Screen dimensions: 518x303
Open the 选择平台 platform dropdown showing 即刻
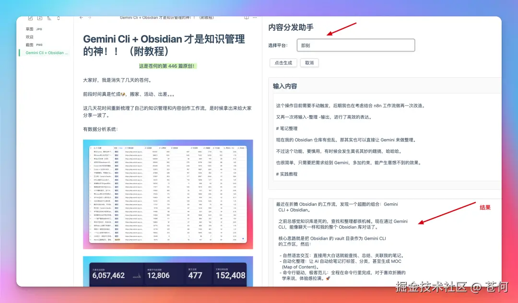356,45
